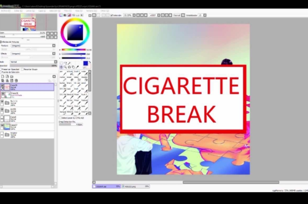
Task: Choose the Magic Wand selection tool
Action: click(x=69, y=63)
